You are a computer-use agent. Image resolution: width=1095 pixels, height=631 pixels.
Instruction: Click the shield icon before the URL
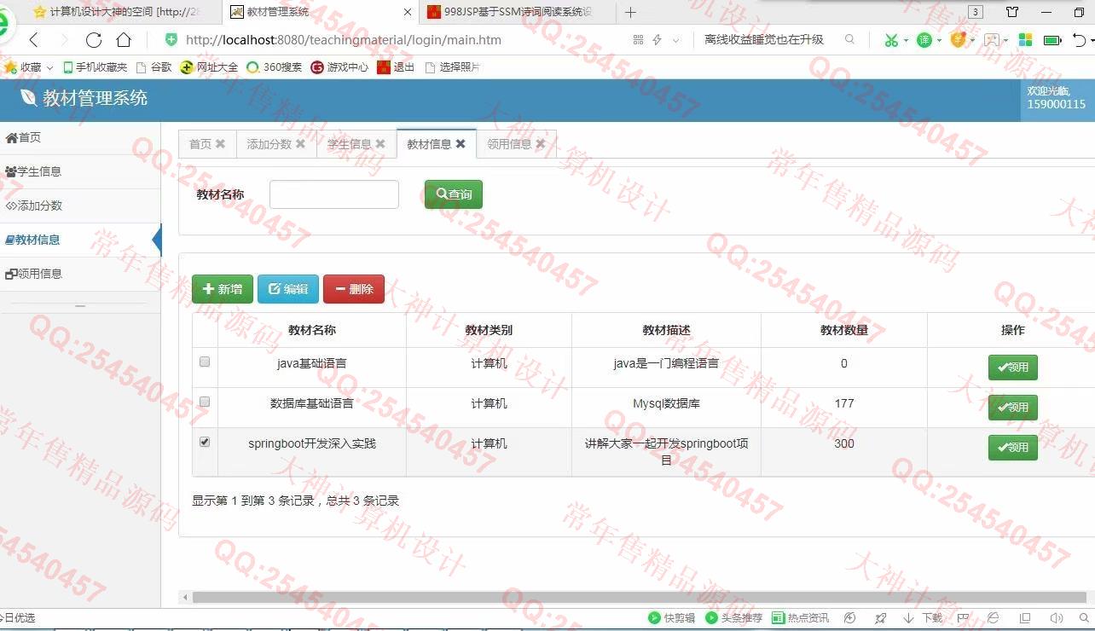click(x=171, y=40)
